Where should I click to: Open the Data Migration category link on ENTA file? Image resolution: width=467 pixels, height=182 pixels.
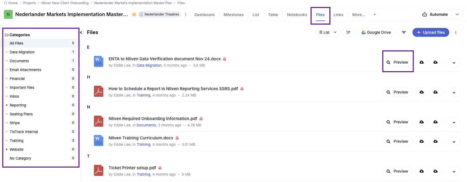tap(149, 66)
